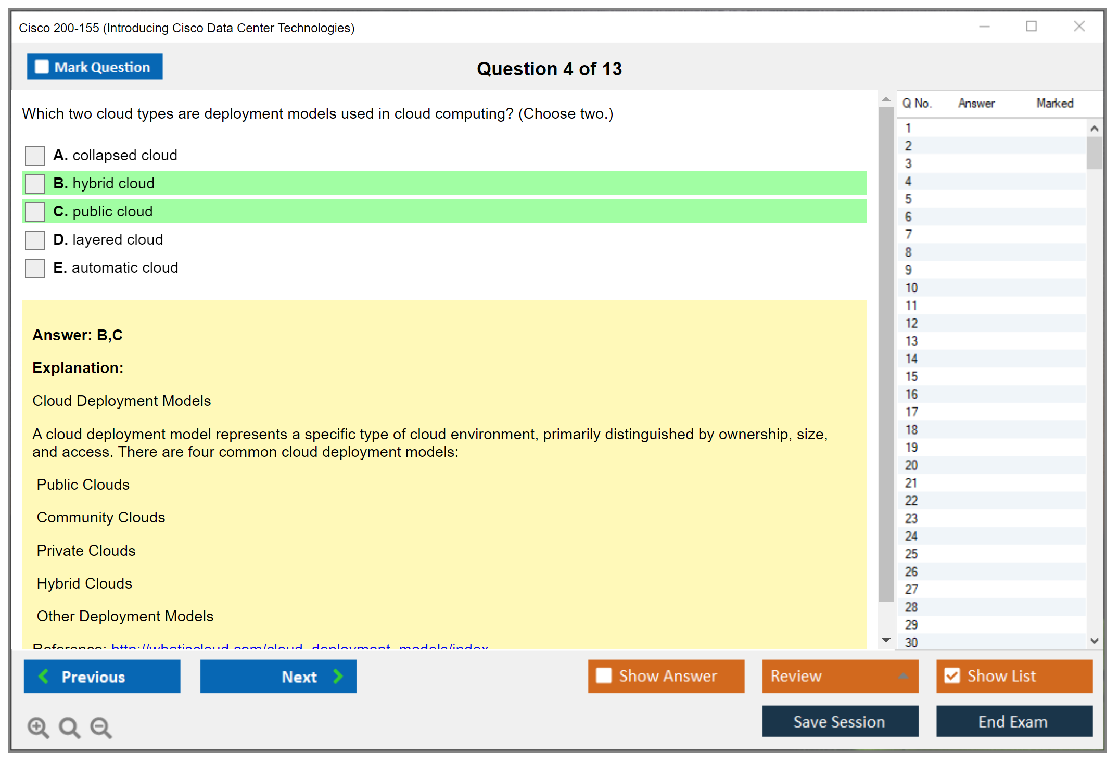Select question 7 in the list
Screen dimensions: 1119x765
pyautogui.click(x=908, y=235)
